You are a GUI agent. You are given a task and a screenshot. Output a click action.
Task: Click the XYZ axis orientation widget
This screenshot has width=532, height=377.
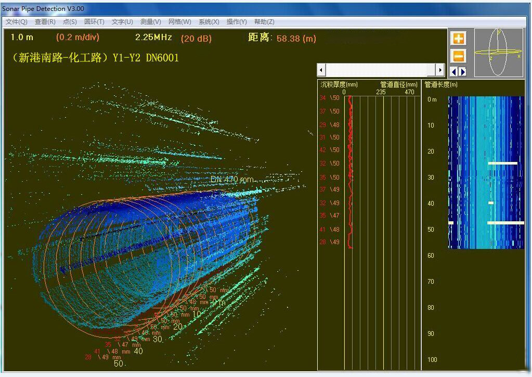pyautogui.click(x=498, y=53)
